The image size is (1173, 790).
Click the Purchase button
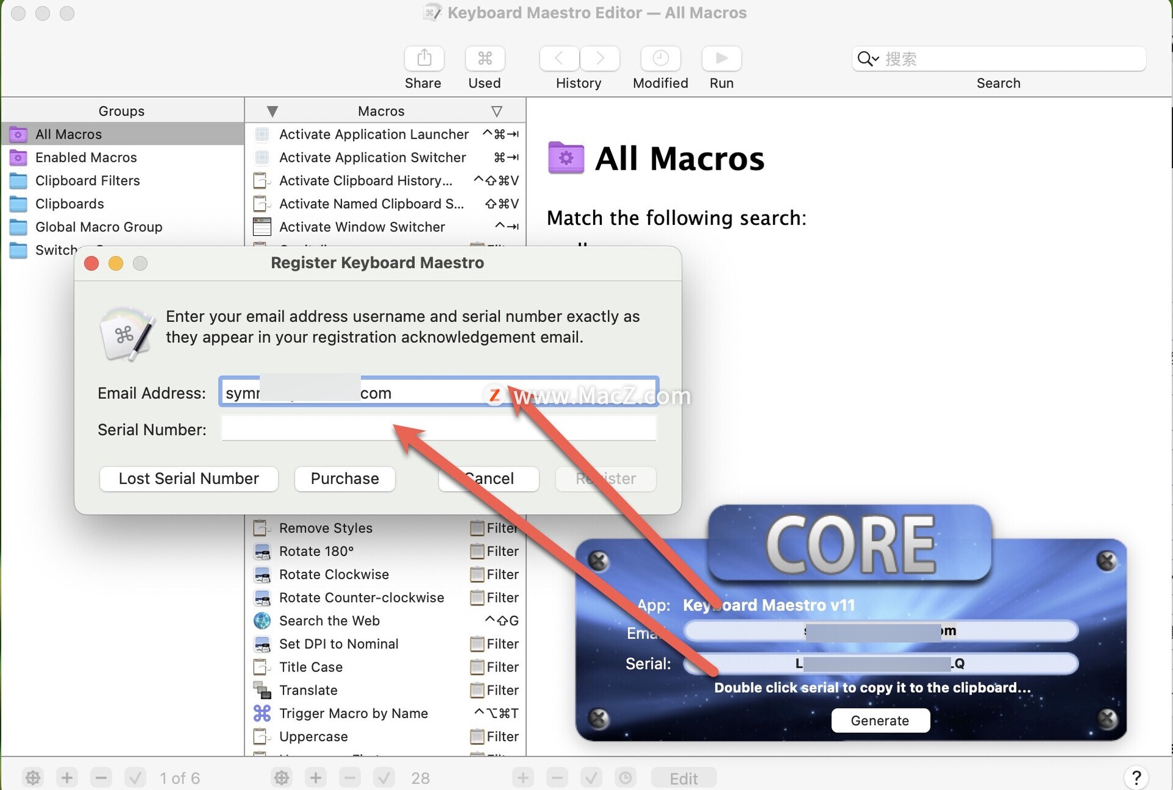[x=345, y=478]
